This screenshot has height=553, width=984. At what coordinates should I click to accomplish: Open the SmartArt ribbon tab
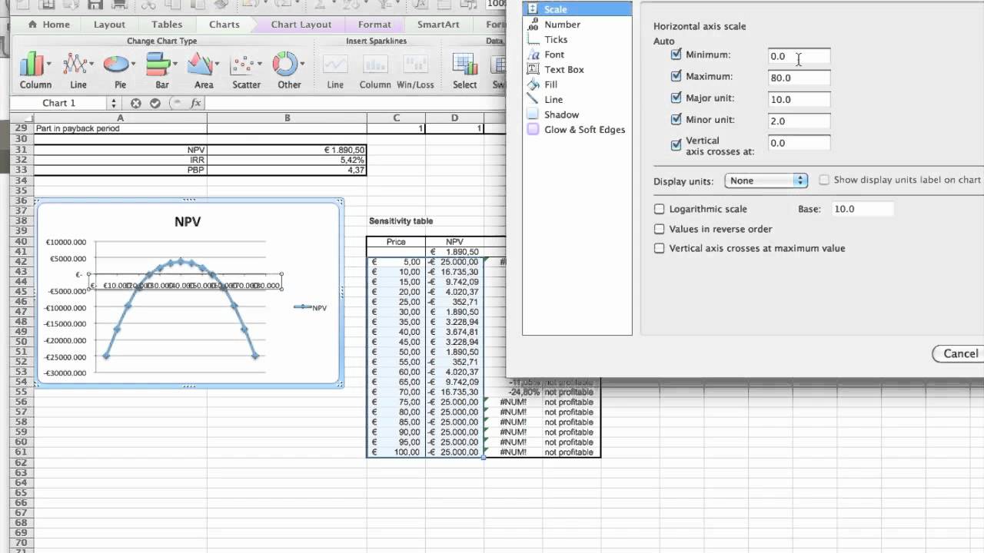point(438,25)
